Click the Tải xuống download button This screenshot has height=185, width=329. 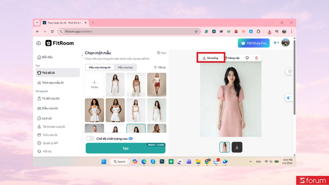click(x=210, y=58)
